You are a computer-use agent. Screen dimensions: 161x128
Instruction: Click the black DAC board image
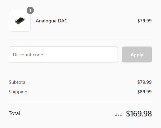pyautogui.click(x=20, y=21)
